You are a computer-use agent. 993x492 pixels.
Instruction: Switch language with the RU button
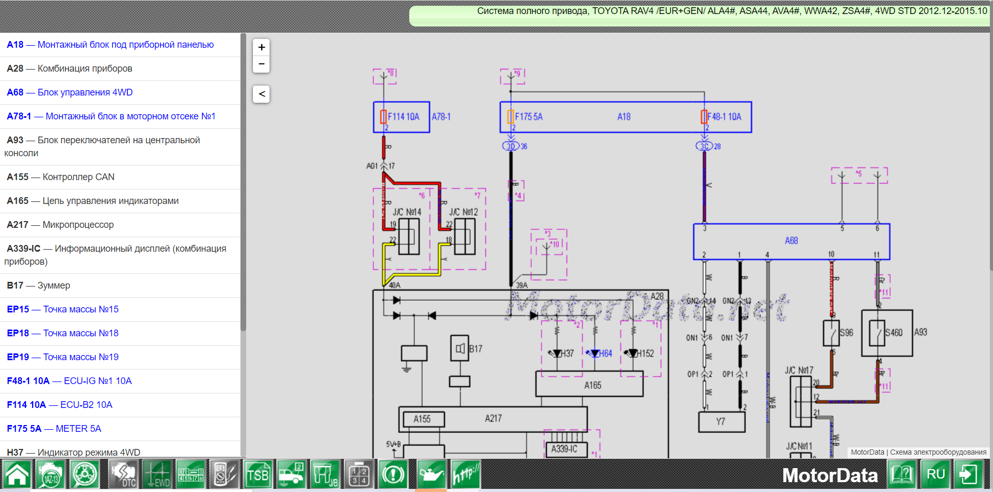pyautogui.click(x=935, y=474)
